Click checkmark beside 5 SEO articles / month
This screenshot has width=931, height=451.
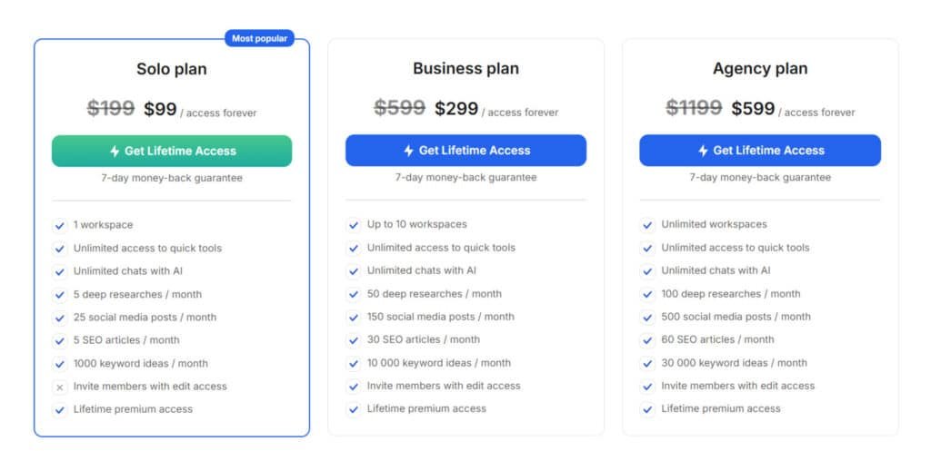point(60,340)
